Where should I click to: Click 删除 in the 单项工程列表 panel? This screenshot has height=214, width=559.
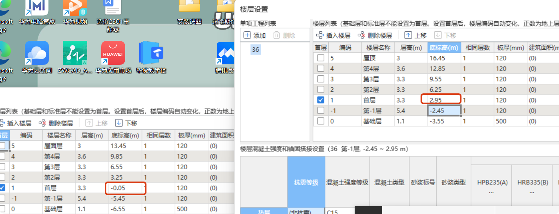pos(284,35)
